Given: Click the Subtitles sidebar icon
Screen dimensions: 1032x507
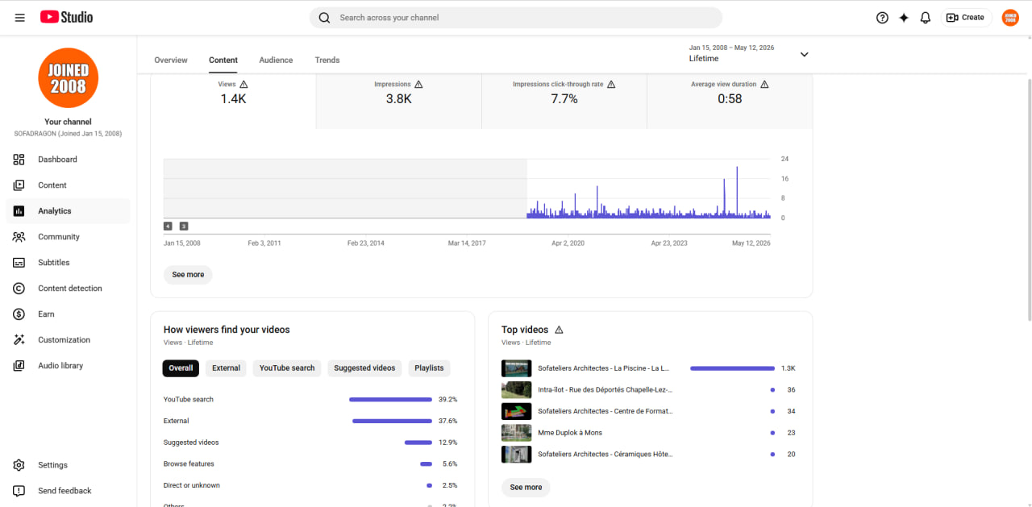Looking at the screenshot, I should coord(19,263).
